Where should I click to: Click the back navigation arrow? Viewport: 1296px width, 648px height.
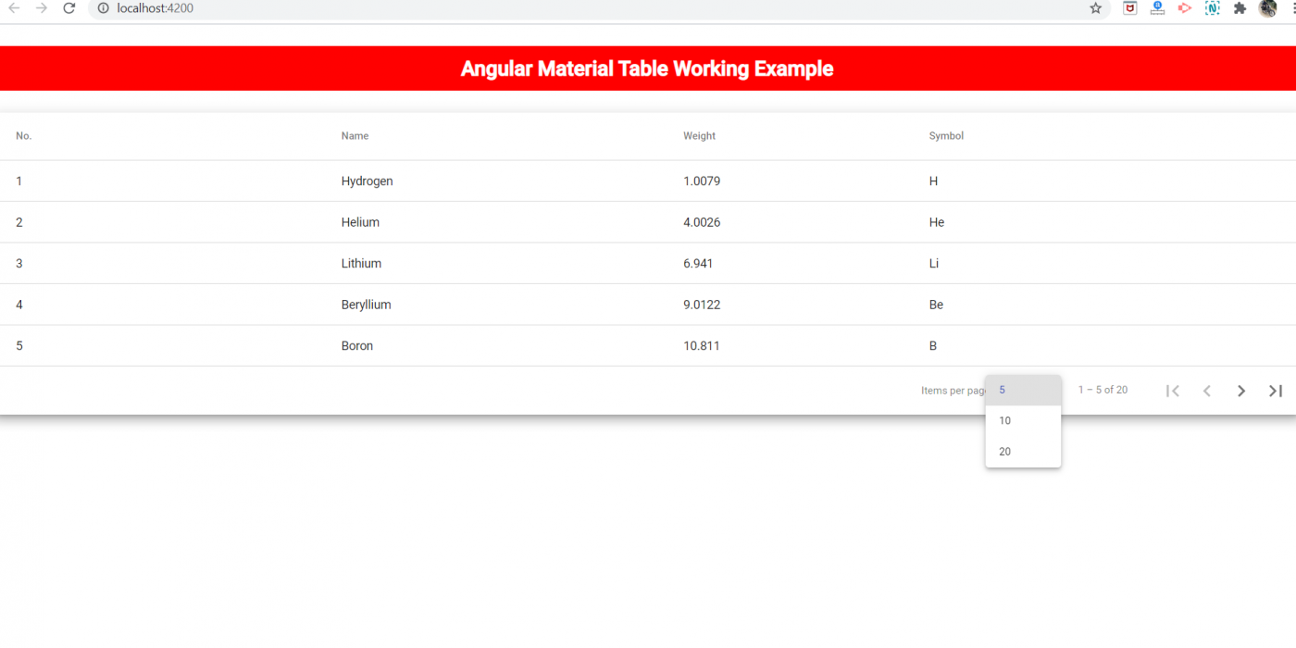13,8
